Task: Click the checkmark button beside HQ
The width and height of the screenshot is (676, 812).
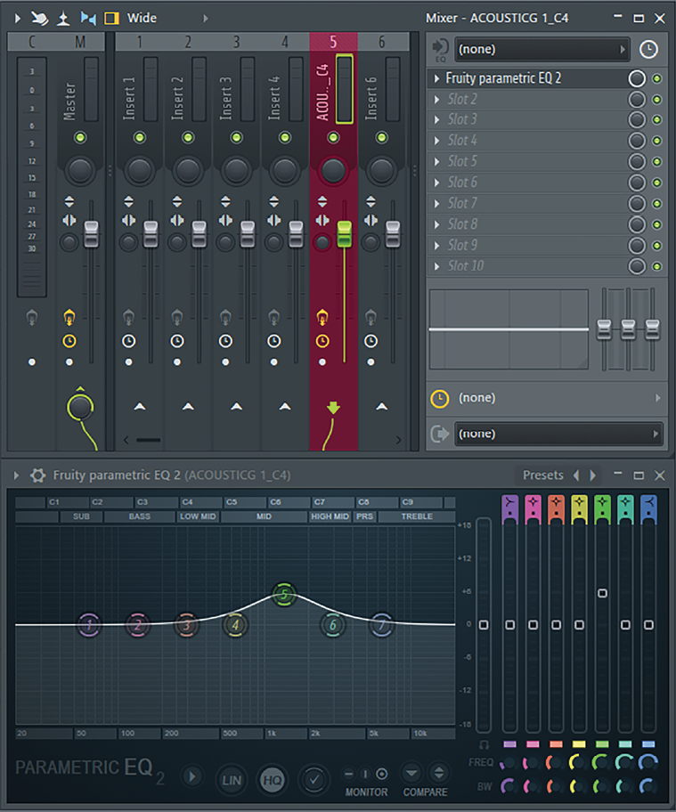Action: [314, 780]
